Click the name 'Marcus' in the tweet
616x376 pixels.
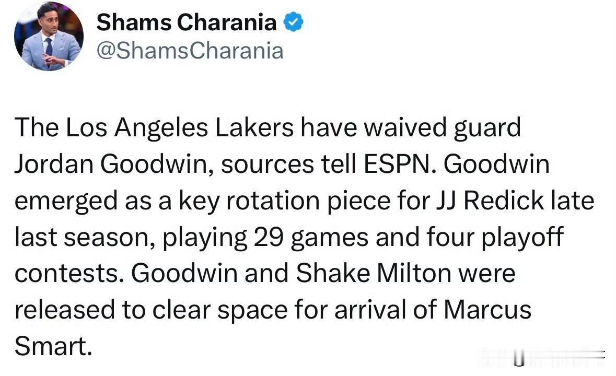[487, 310]
